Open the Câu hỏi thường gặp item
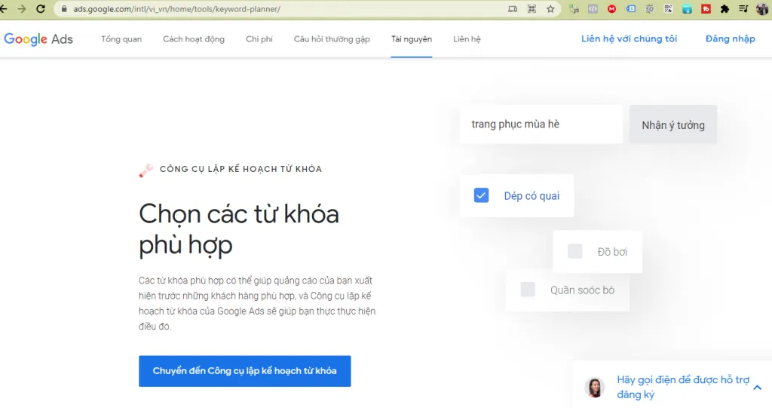Viewport: 772px width, 408px height. point(332,39)
